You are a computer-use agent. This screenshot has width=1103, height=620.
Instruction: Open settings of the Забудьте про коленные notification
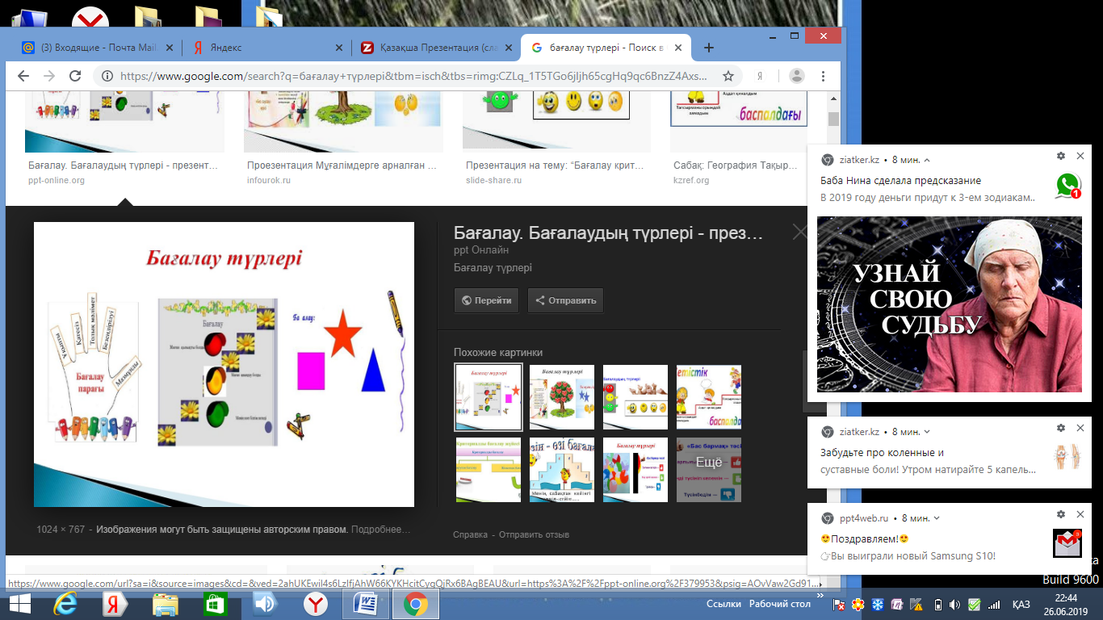[x=1061, y=428]
